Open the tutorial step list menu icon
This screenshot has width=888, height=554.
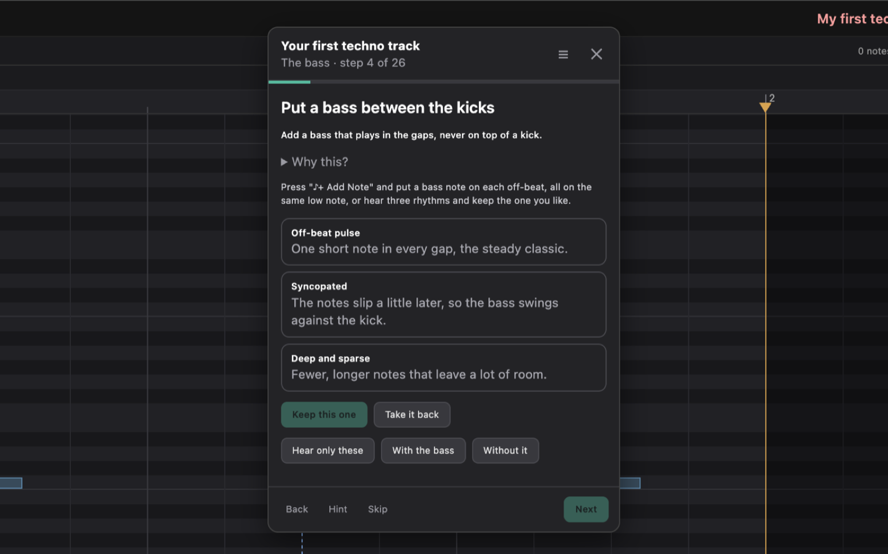pos(563,54)
